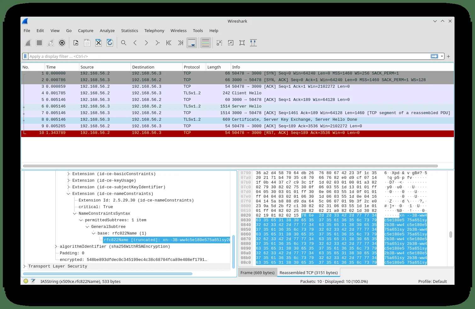The image size is (475, 309).
Task: Open Capture options gear icon
Action: coord(62,43)
